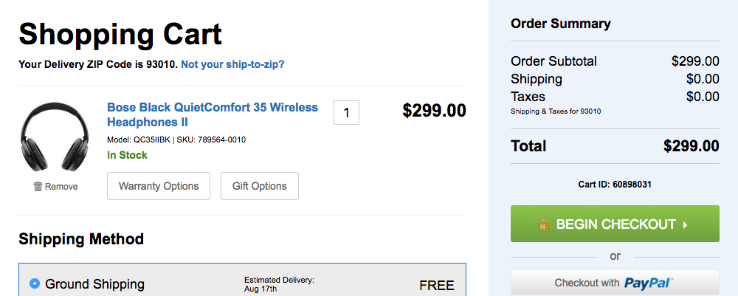738x296 pixels.
Task: Click the quantity field showing 1
Action: click(x=346, y=113)
